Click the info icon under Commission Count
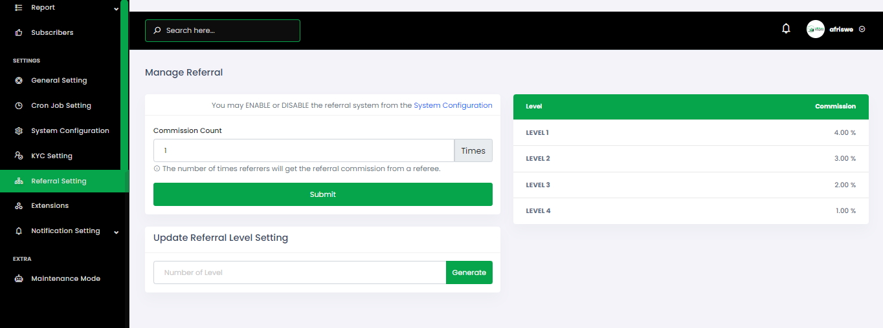883x328 pixels. tap(157, 169)
